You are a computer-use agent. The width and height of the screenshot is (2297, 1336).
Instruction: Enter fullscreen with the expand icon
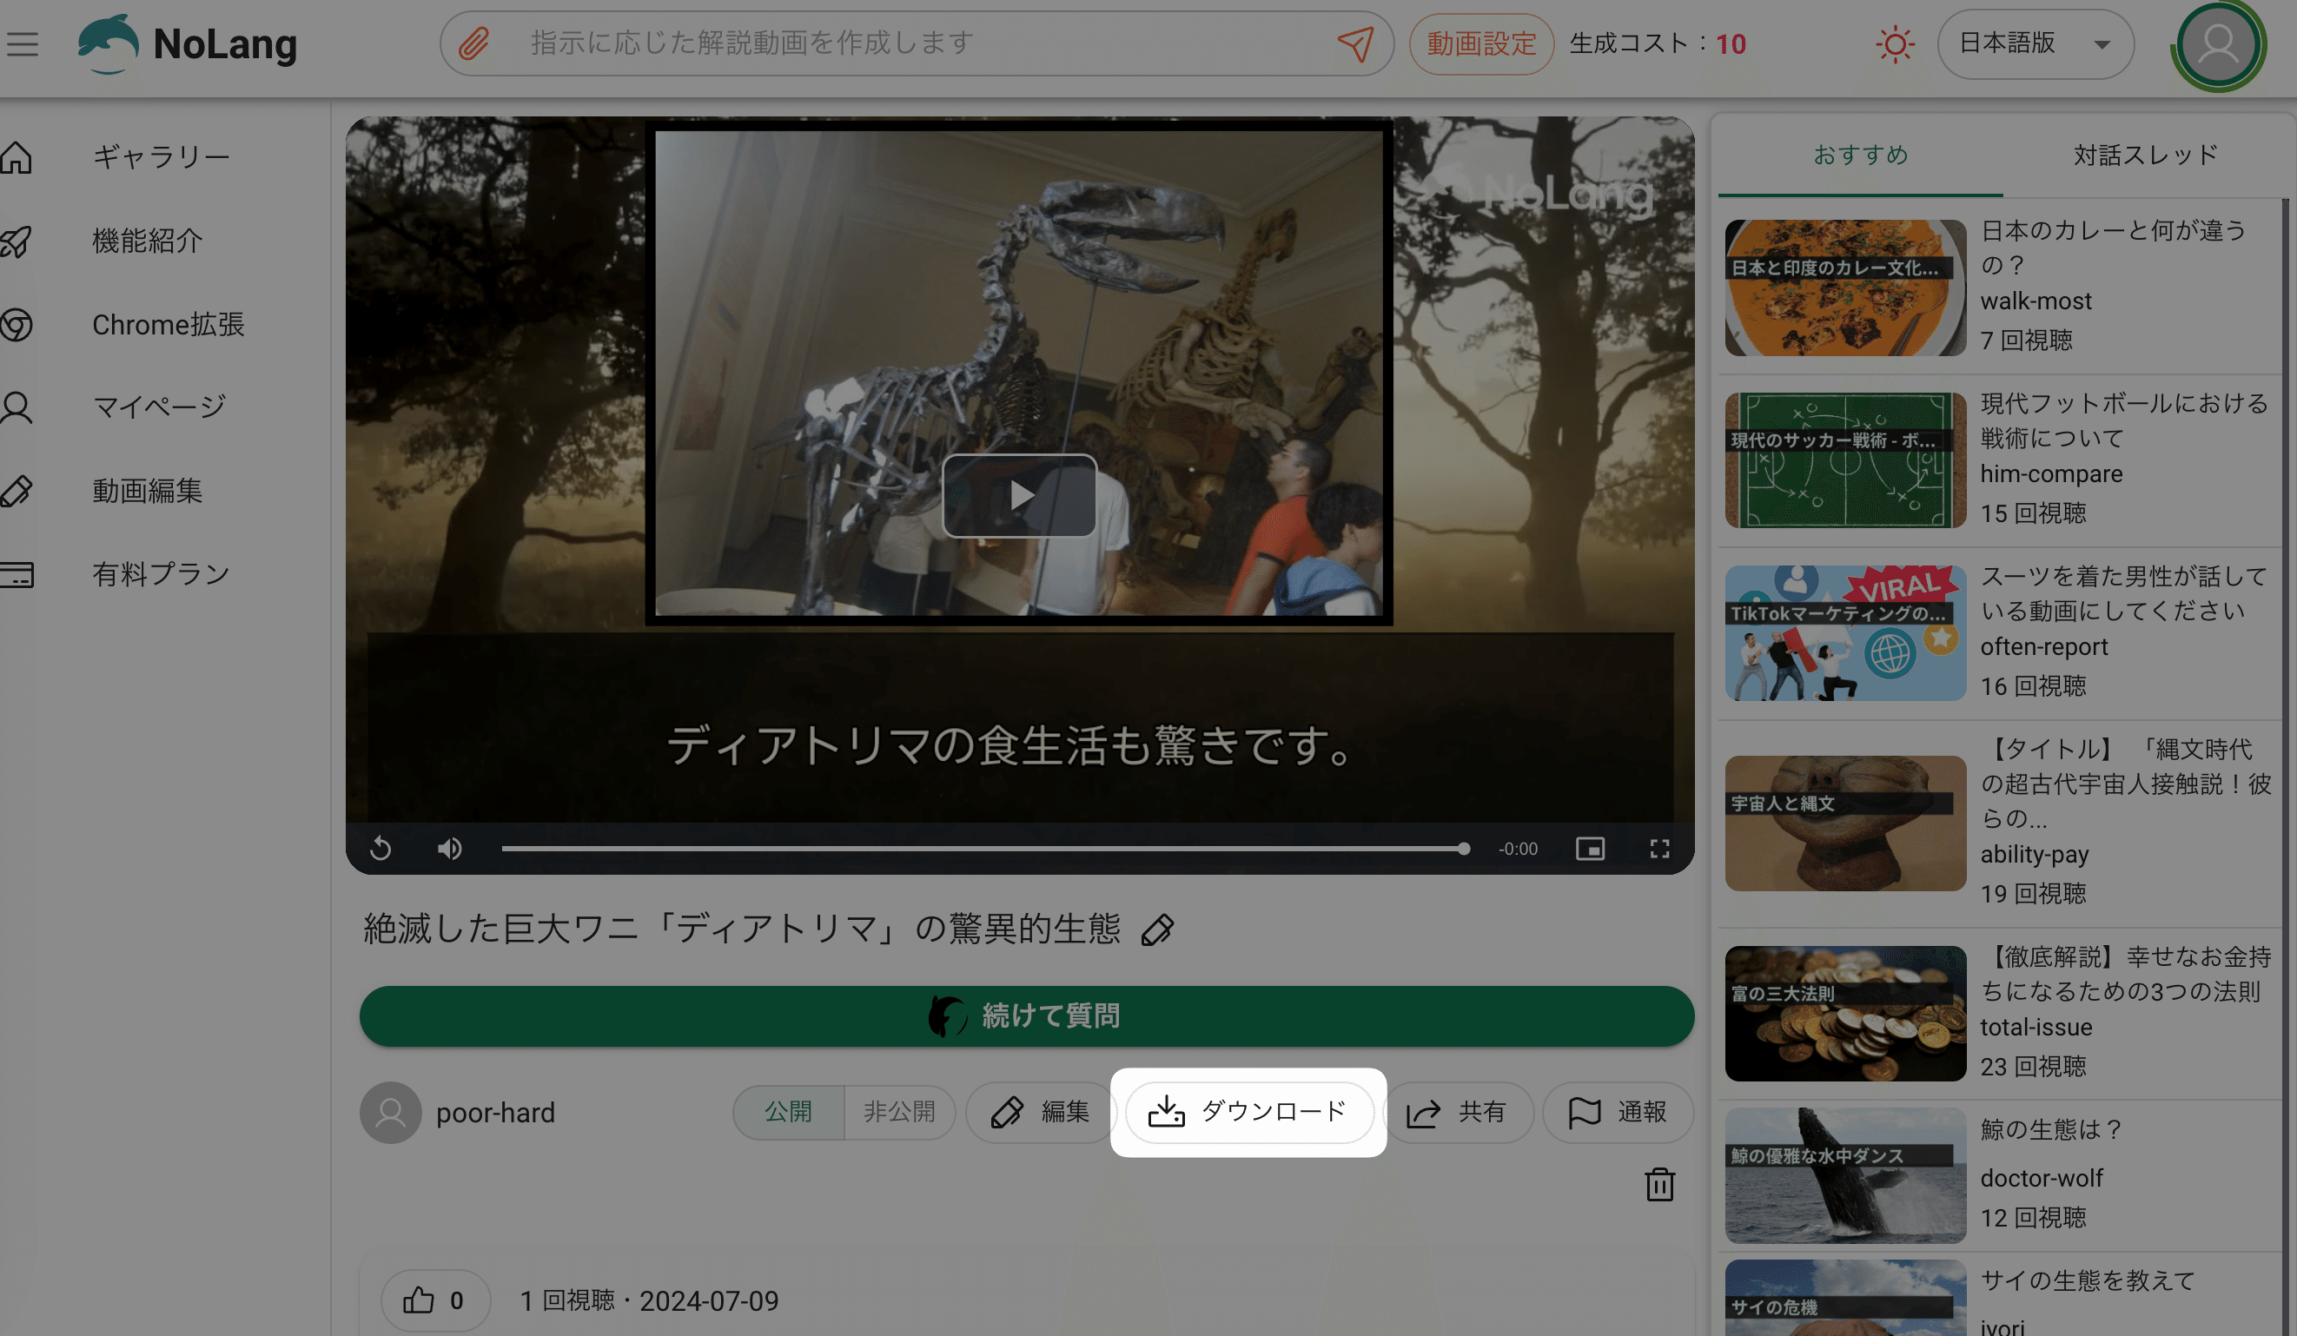point(1659,849)
